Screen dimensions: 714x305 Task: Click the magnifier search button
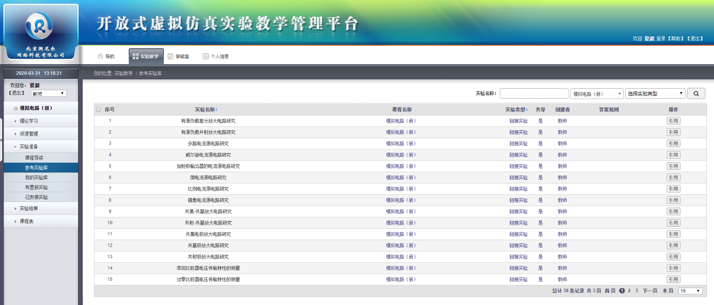click(696, 94)
